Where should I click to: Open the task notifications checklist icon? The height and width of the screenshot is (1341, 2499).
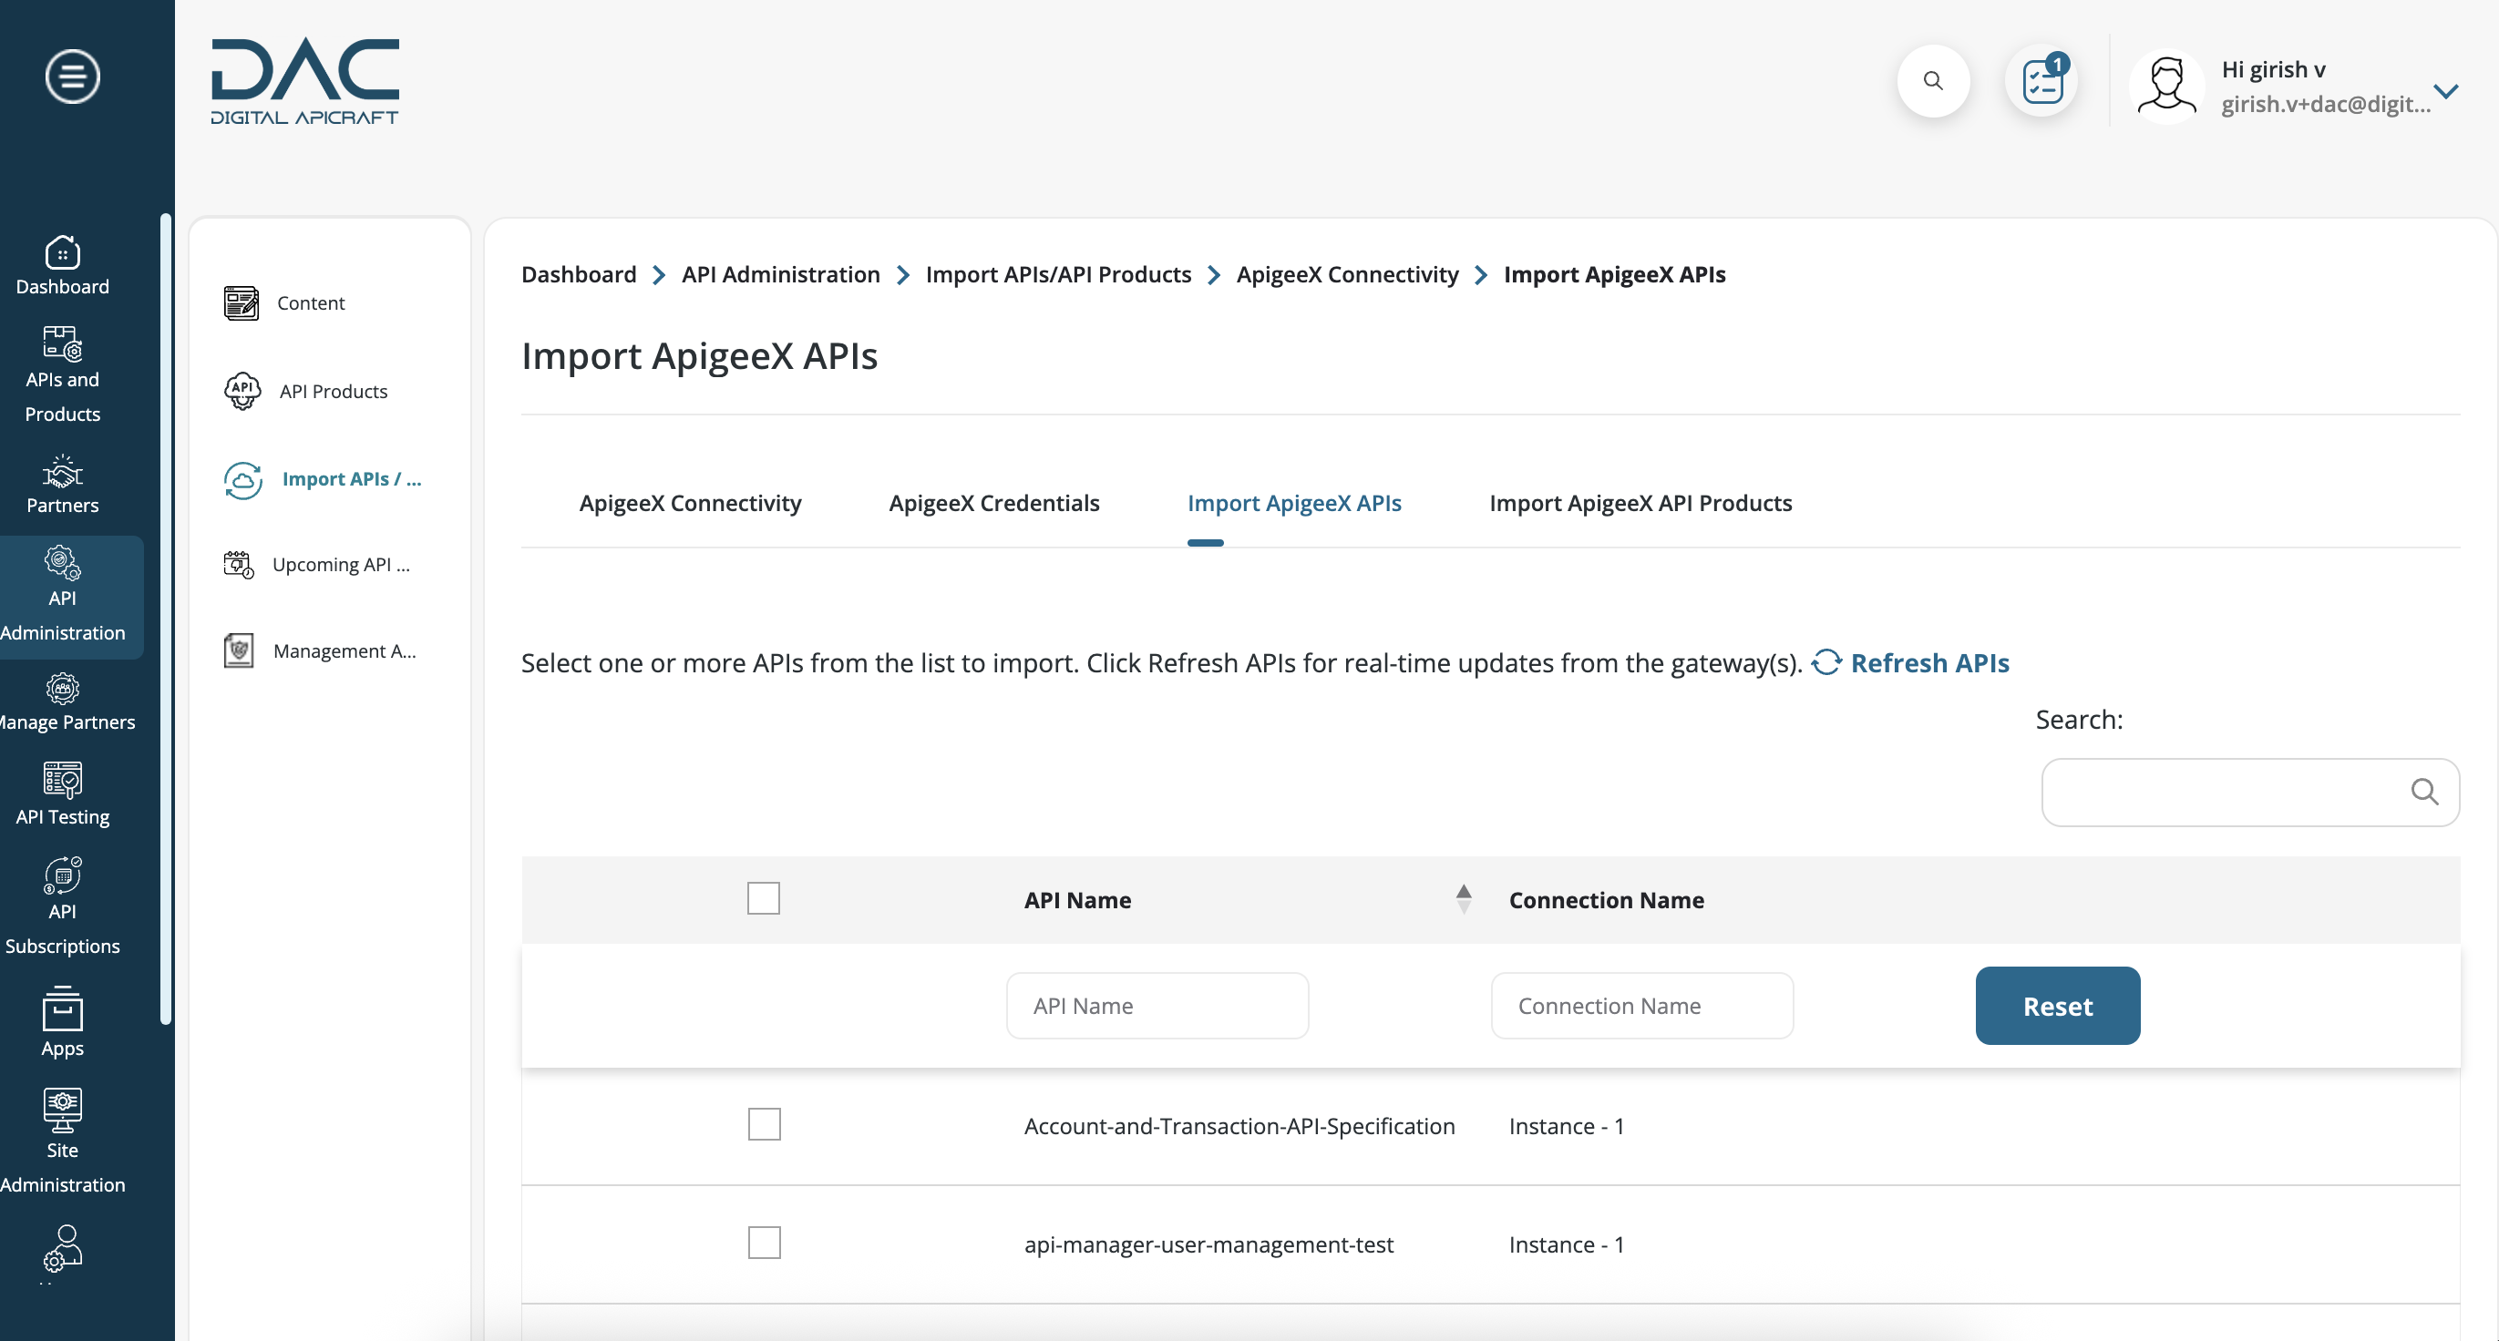click(x=2042, y=80)
